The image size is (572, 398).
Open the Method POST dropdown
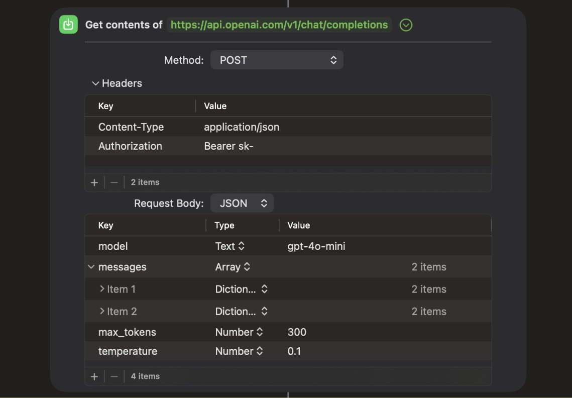tap(277, 60)
